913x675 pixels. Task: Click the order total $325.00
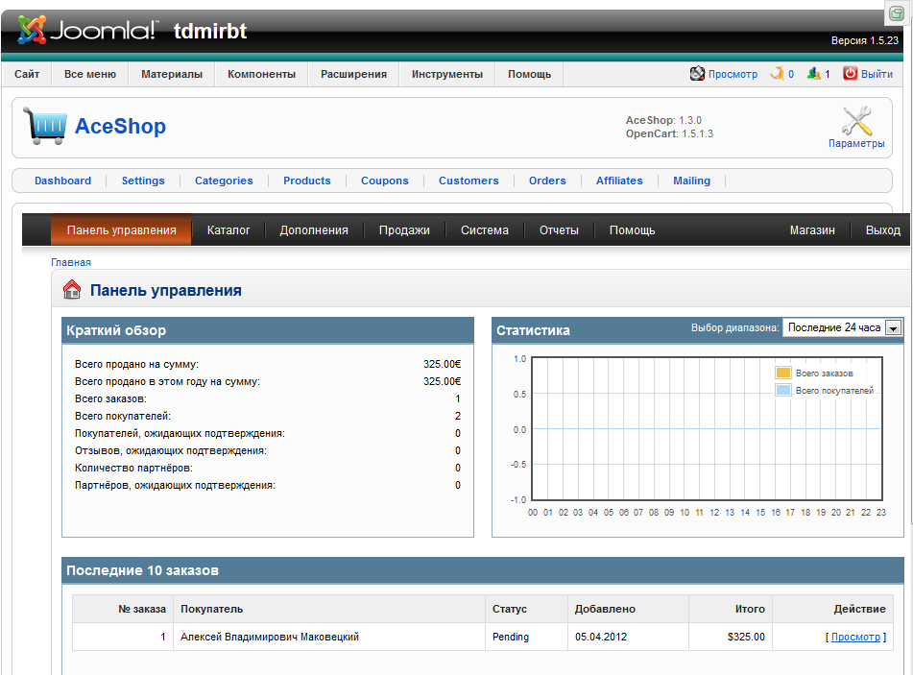(x=746, y=637)
